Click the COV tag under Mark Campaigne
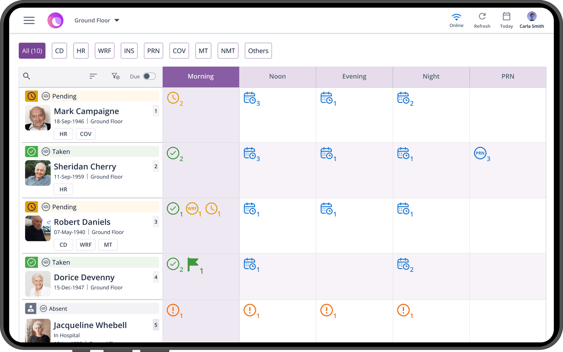The width and height of the screenshot is (563, 352). tap(86, 134)
